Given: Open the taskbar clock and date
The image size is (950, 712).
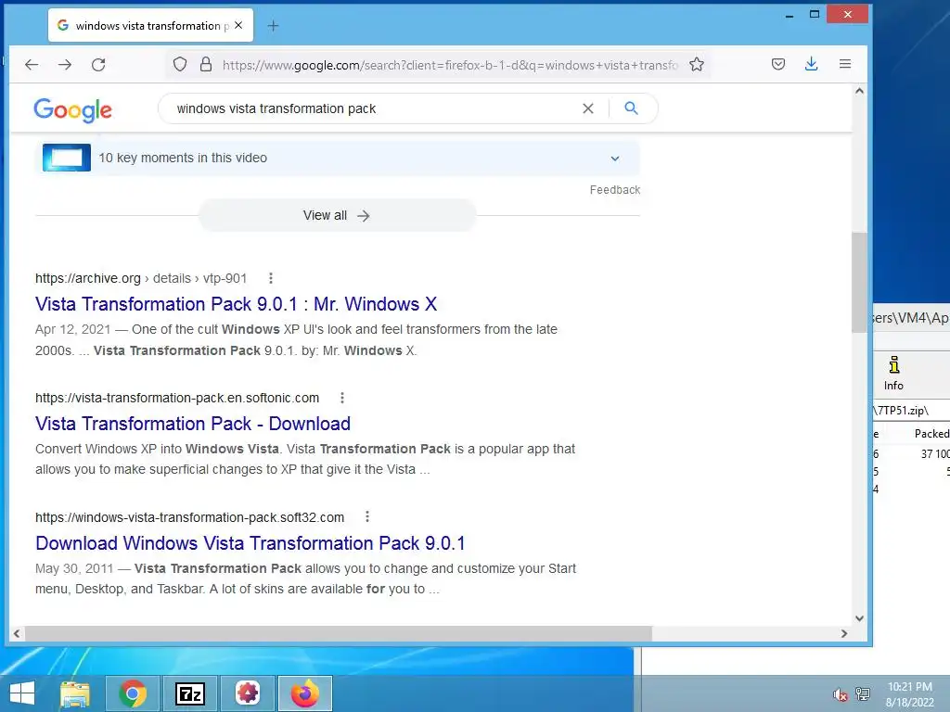Looking at the screenshot, I should pyautogui.click(x=910, y=694).
